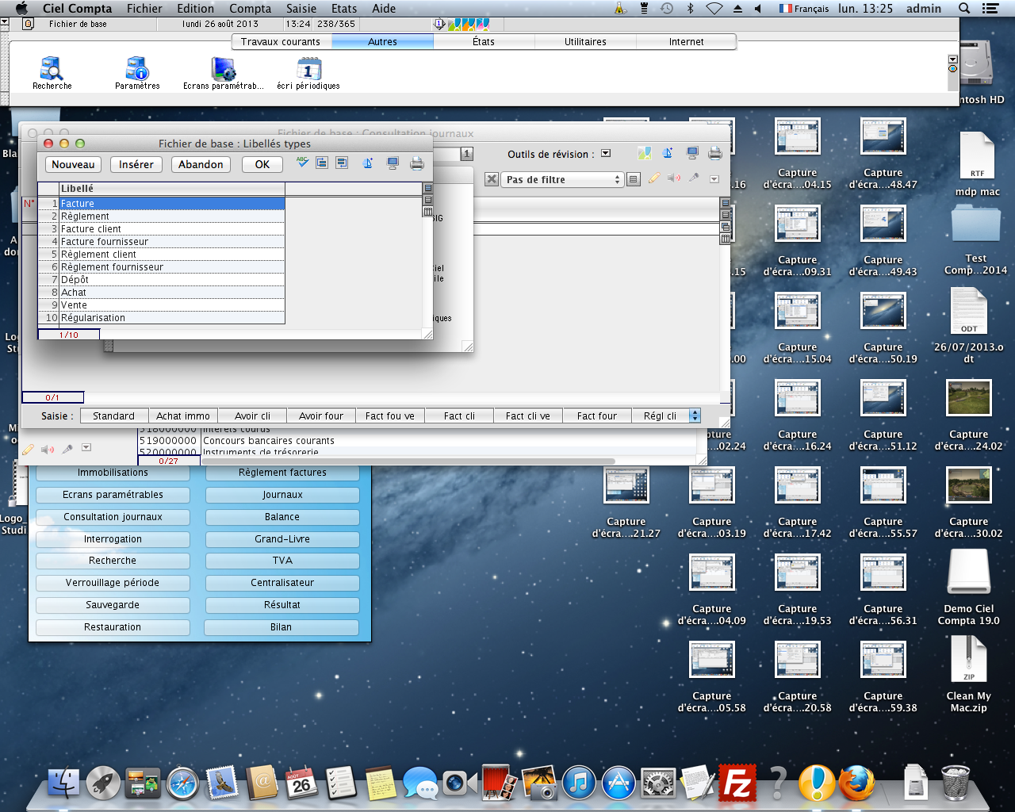Switch to the Internet tab
Image resolution: width=1015 pixels, height=812 pixels.
[x=687, y=41]
